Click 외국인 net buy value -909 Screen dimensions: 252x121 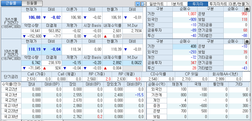click(x=192, y=20)
